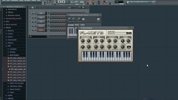The width and height of the screenshot is (178, 100).
Task: Click the pitch knob in Channel settings
Action: (x=80, y=19)
